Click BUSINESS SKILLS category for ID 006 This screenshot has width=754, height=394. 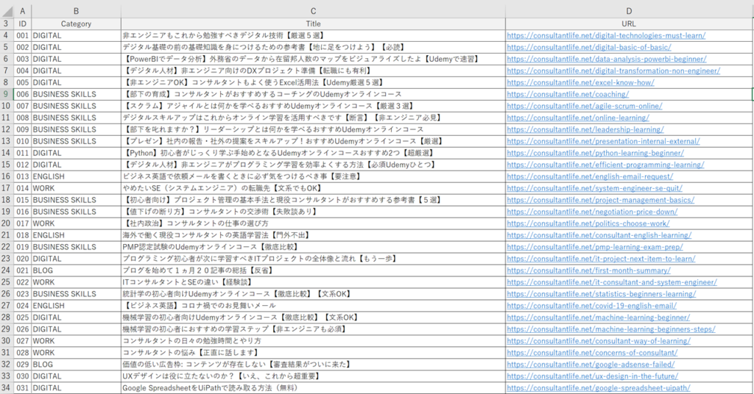(76, 94)
